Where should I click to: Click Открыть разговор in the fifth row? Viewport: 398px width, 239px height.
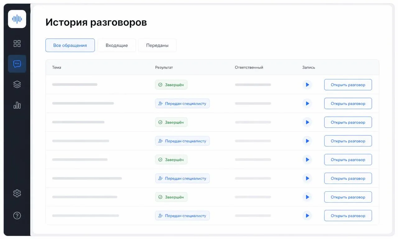(x=348, y=159)
